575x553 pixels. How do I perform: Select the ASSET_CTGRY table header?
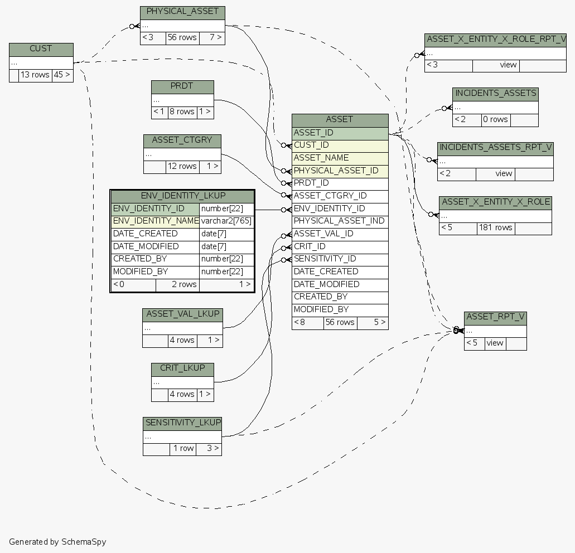pyautogui.click(x=182, y=140)
